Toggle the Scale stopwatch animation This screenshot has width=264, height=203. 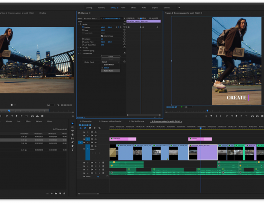tap(83, 30)
